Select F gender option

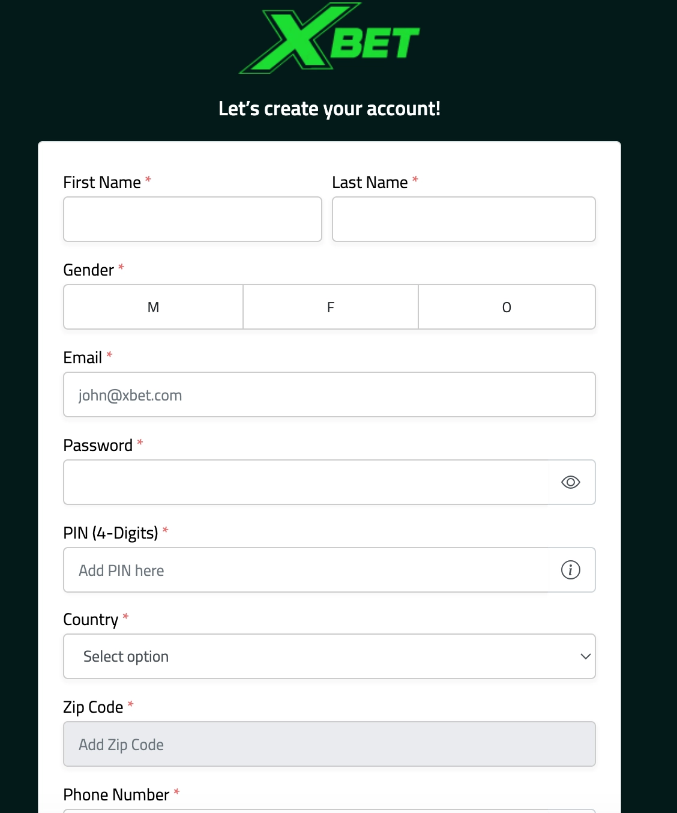(331, 307)
